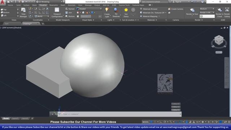Toggle ortho mode in status bar
This screenshot has width=231, height=130.
[x=161, y=122]
